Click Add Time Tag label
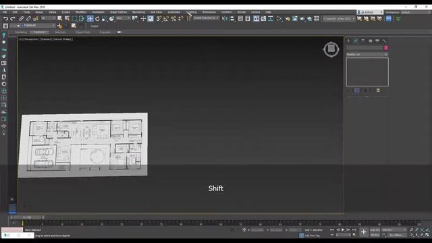 (312, 236)
